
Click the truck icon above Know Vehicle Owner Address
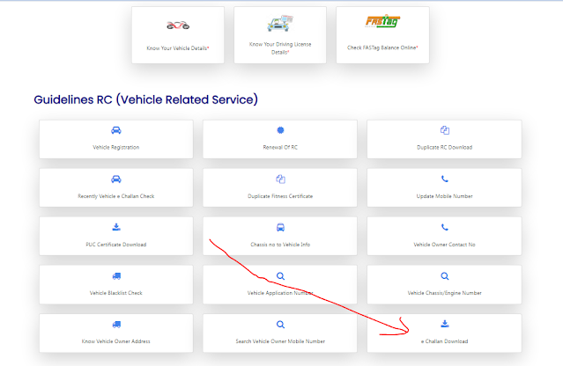pos(116,325)
